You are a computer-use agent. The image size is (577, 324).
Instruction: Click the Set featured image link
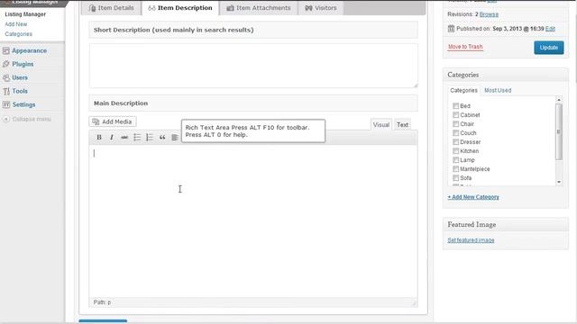click(x=471, y=240)
